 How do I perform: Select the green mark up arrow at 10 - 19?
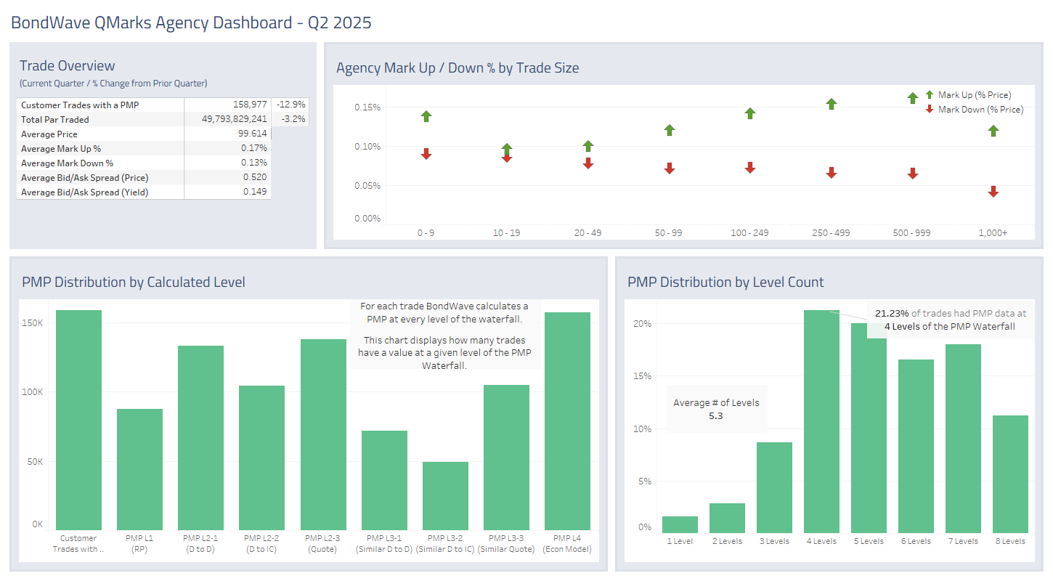[x=507, y=149]
